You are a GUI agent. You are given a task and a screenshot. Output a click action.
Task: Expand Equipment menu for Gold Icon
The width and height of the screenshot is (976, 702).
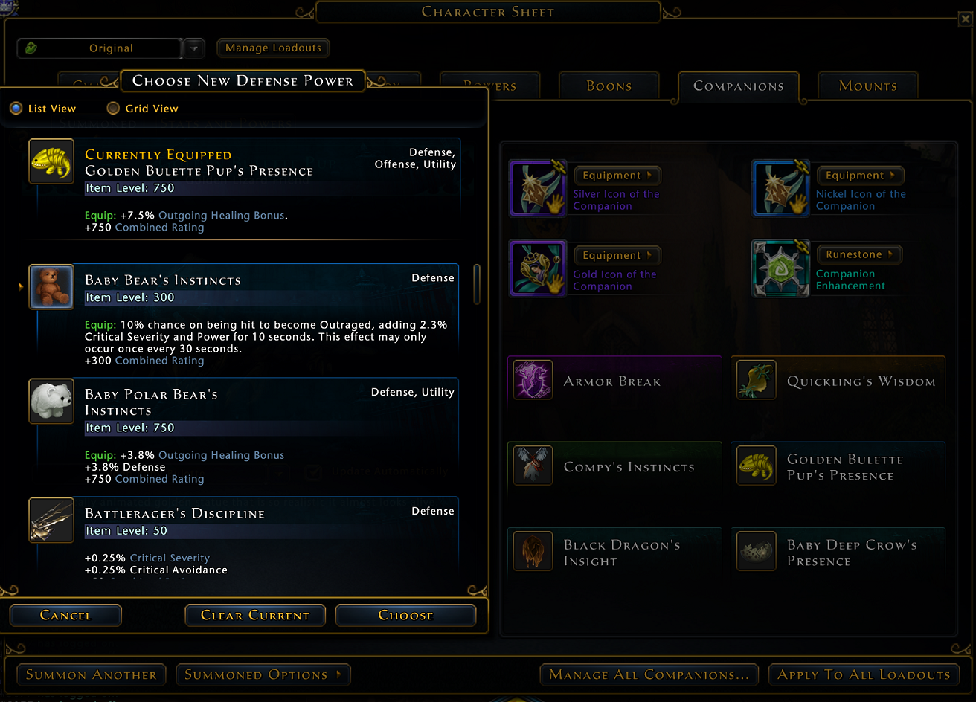point(617,255)
